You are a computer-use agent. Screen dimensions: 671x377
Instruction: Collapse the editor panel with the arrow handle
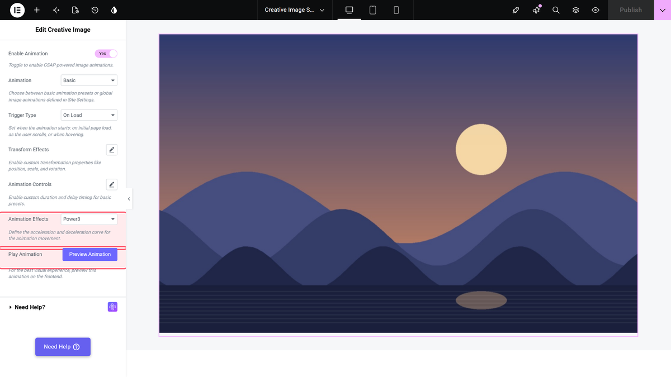[129, 199]
